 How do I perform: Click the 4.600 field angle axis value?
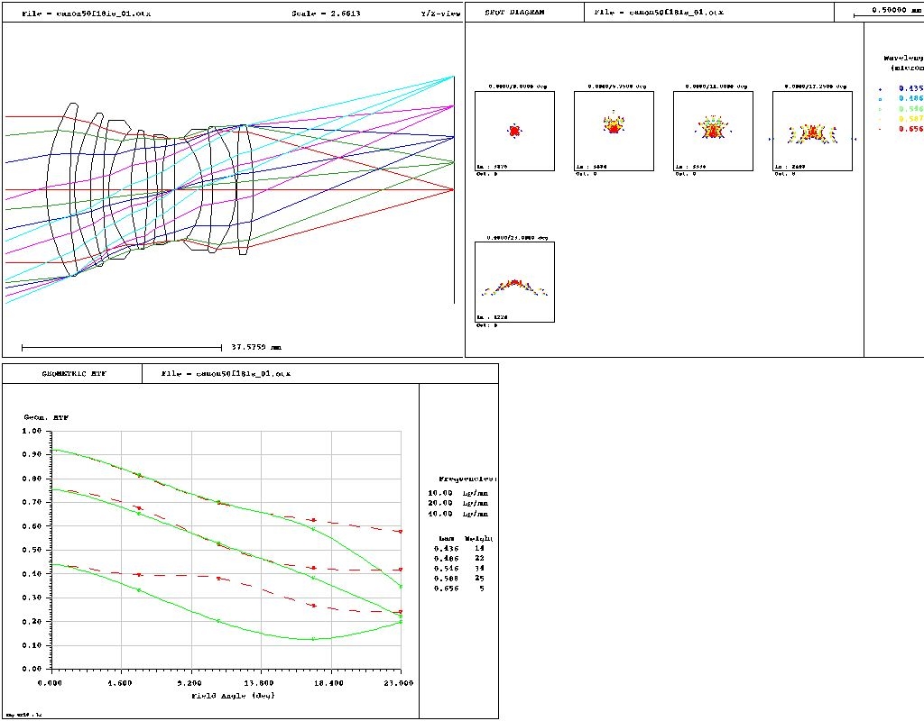[120, 683]
